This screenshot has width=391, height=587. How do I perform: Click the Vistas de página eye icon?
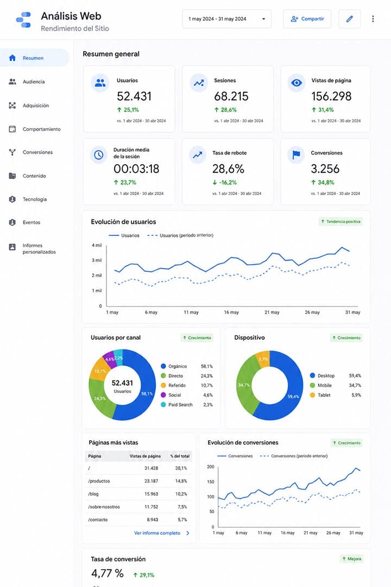[297, 83]
